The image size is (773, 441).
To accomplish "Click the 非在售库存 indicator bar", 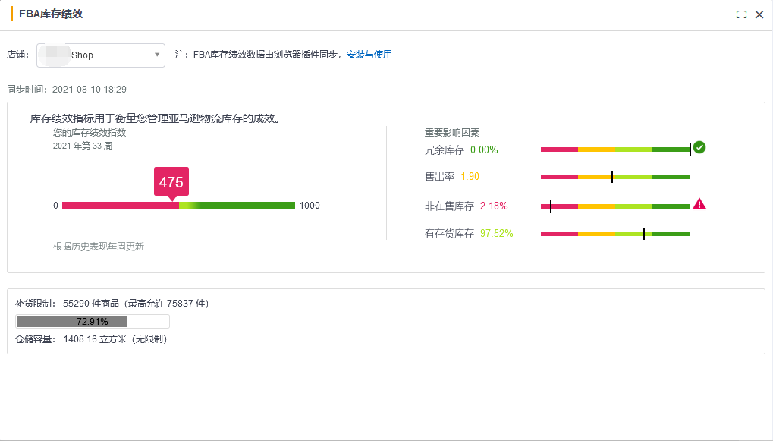I will point(614,206).
